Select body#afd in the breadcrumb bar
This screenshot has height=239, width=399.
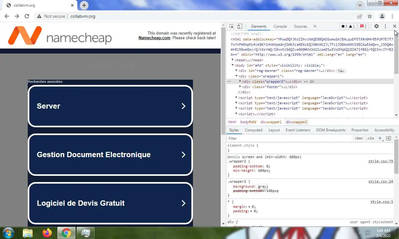(248, 122)
